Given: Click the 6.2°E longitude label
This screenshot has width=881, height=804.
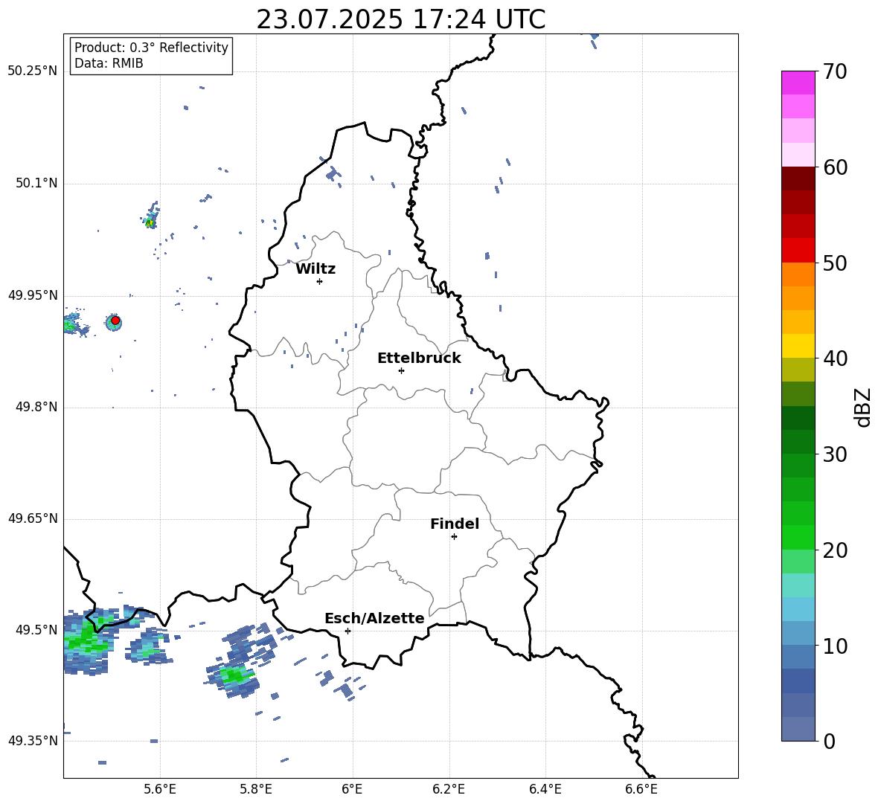Looking at the screenshot, I should (449, 789).
